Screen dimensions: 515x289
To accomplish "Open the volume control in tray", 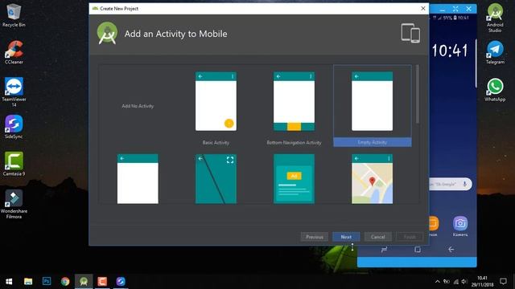I will [x=464, y=282].
